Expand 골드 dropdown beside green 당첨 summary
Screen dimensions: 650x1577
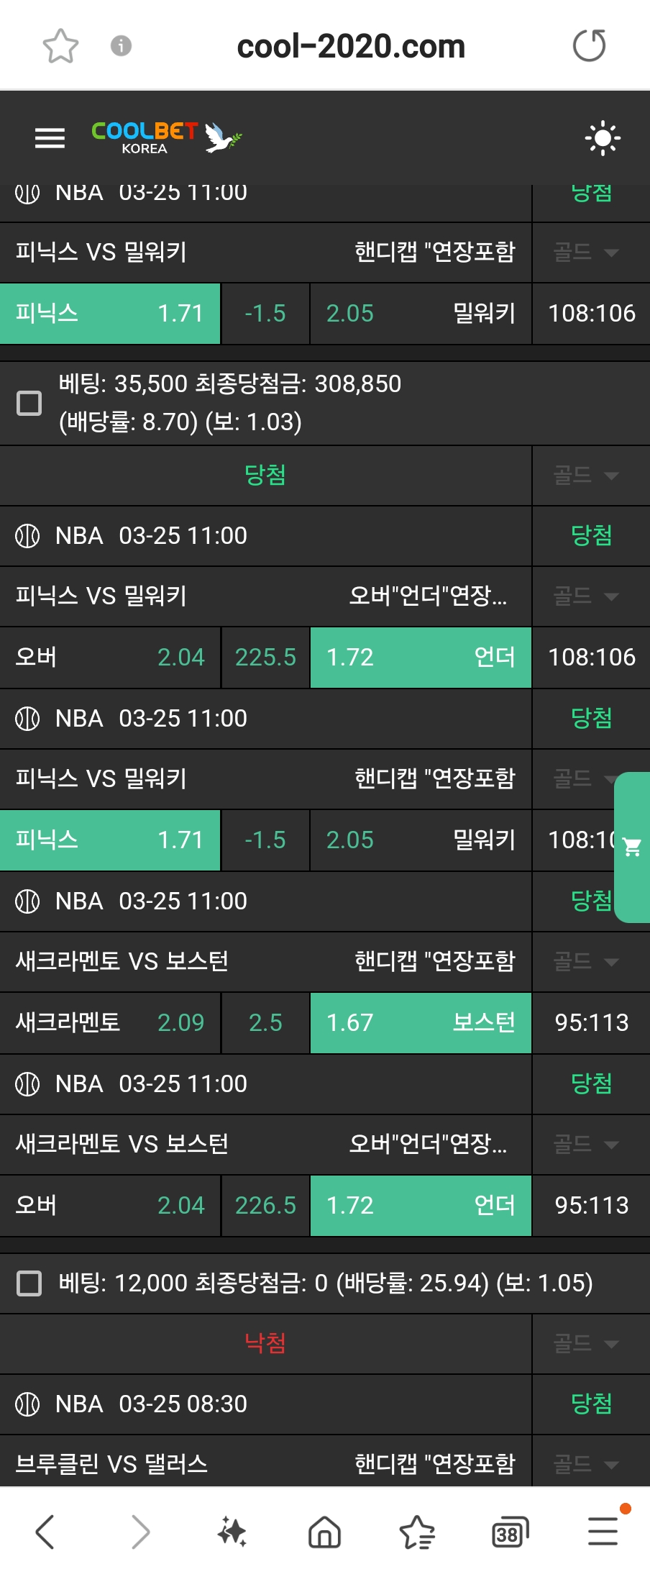tap(586, 475)
